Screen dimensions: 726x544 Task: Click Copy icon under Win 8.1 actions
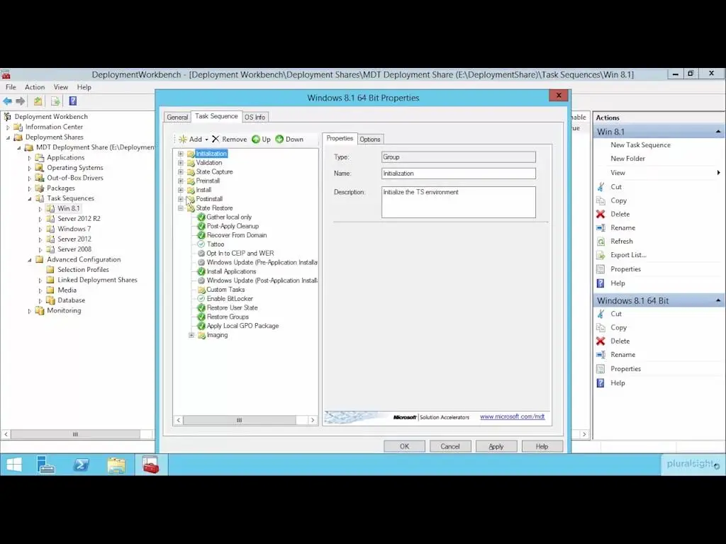601,200
